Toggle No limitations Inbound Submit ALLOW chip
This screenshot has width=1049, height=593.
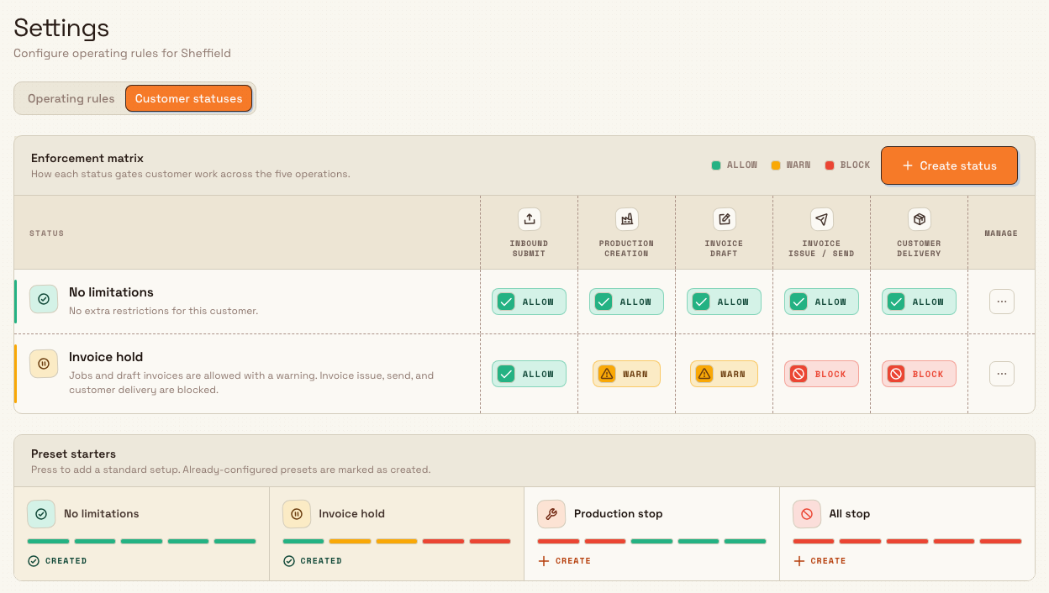pyautogui.click(x=530, y=302)
